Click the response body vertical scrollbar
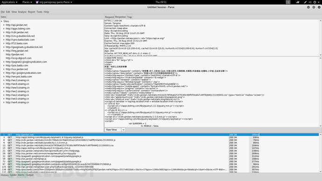 (320, 92)
